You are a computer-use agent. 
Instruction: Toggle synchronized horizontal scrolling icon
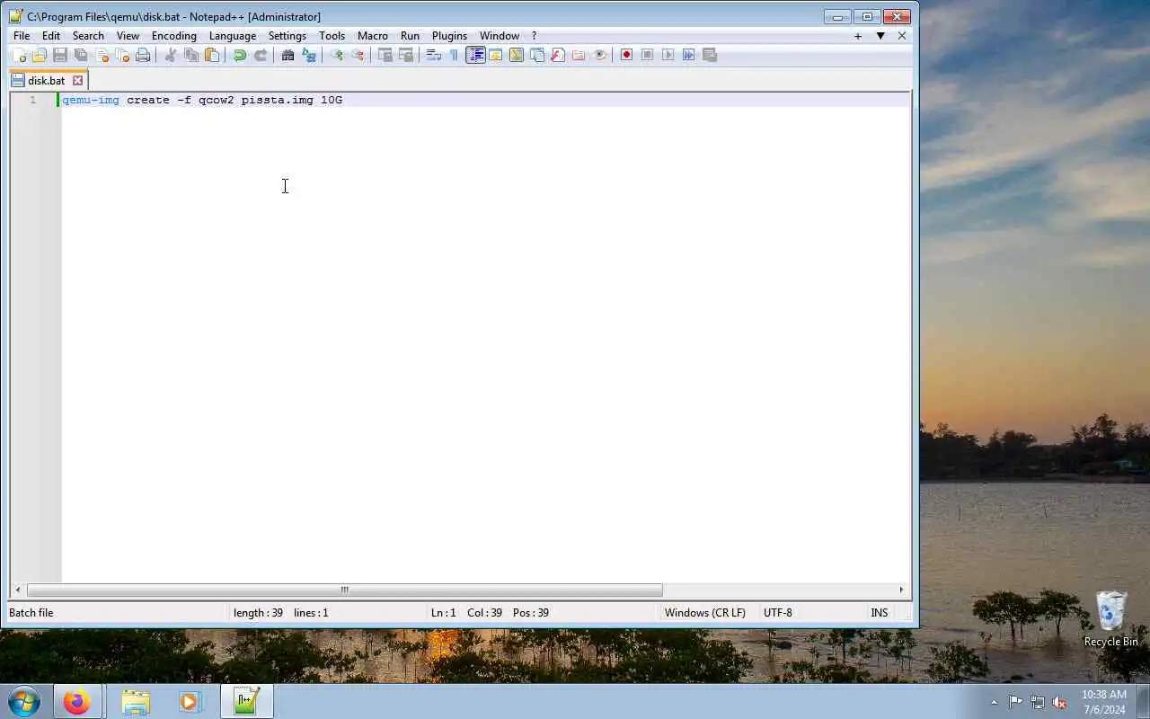point(406,55)
